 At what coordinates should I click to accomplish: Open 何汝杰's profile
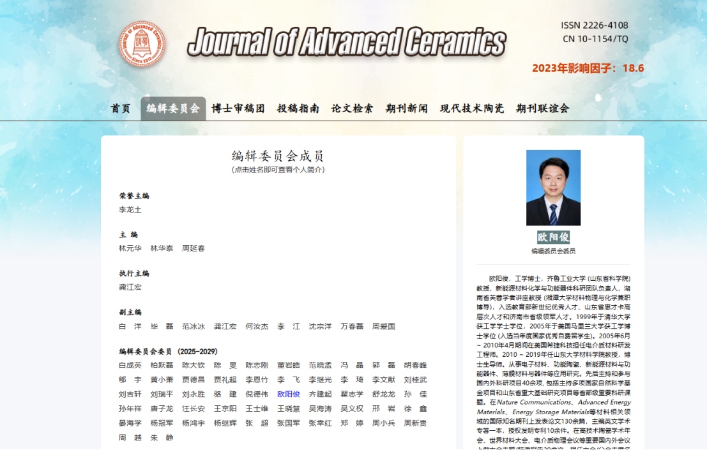pyautogui.click(x=257, y=327)
